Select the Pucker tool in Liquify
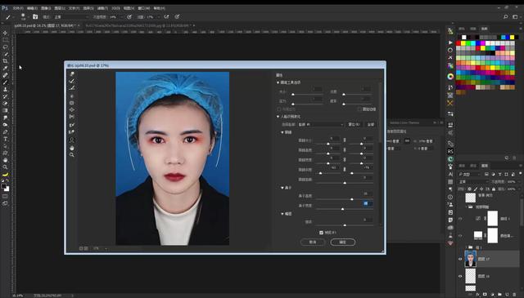 72,103
